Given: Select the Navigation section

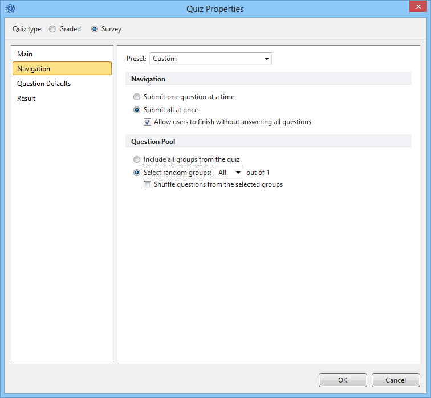Looking at the screenshot, I should pyautogui.click(x=62, y=68).
